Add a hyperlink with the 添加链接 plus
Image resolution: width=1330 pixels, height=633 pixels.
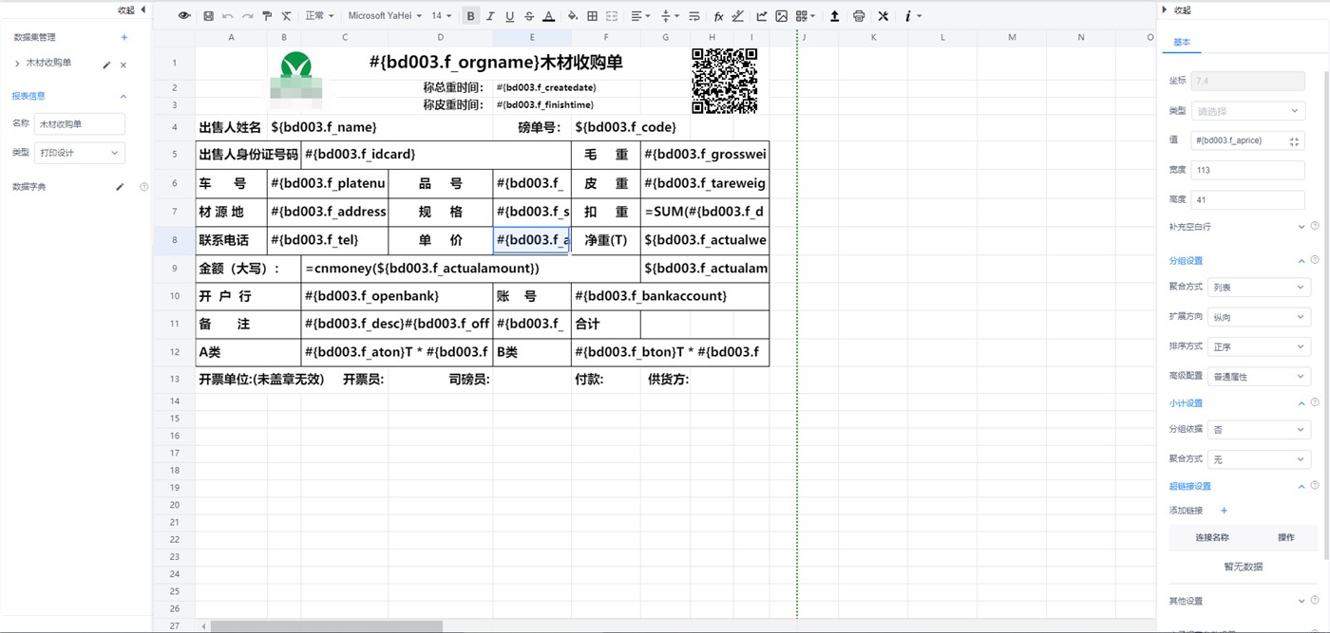point(1224,511)
